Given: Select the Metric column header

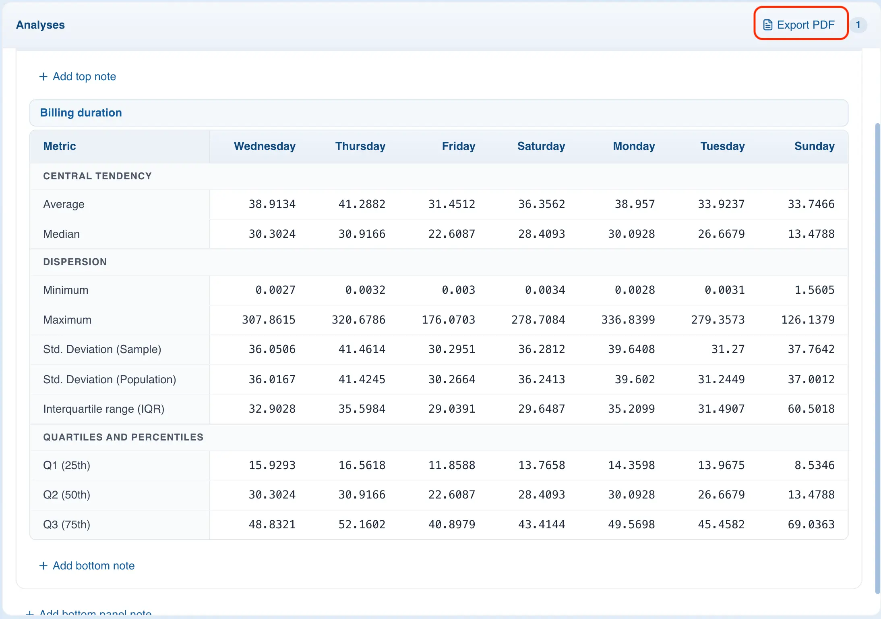Looking at the screenshot, I should tap(59, 146).
